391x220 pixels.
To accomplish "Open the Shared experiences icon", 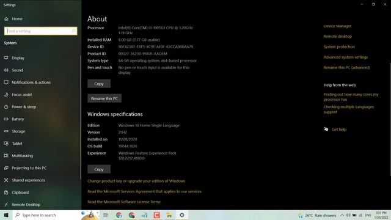I will tap(6, 180).
